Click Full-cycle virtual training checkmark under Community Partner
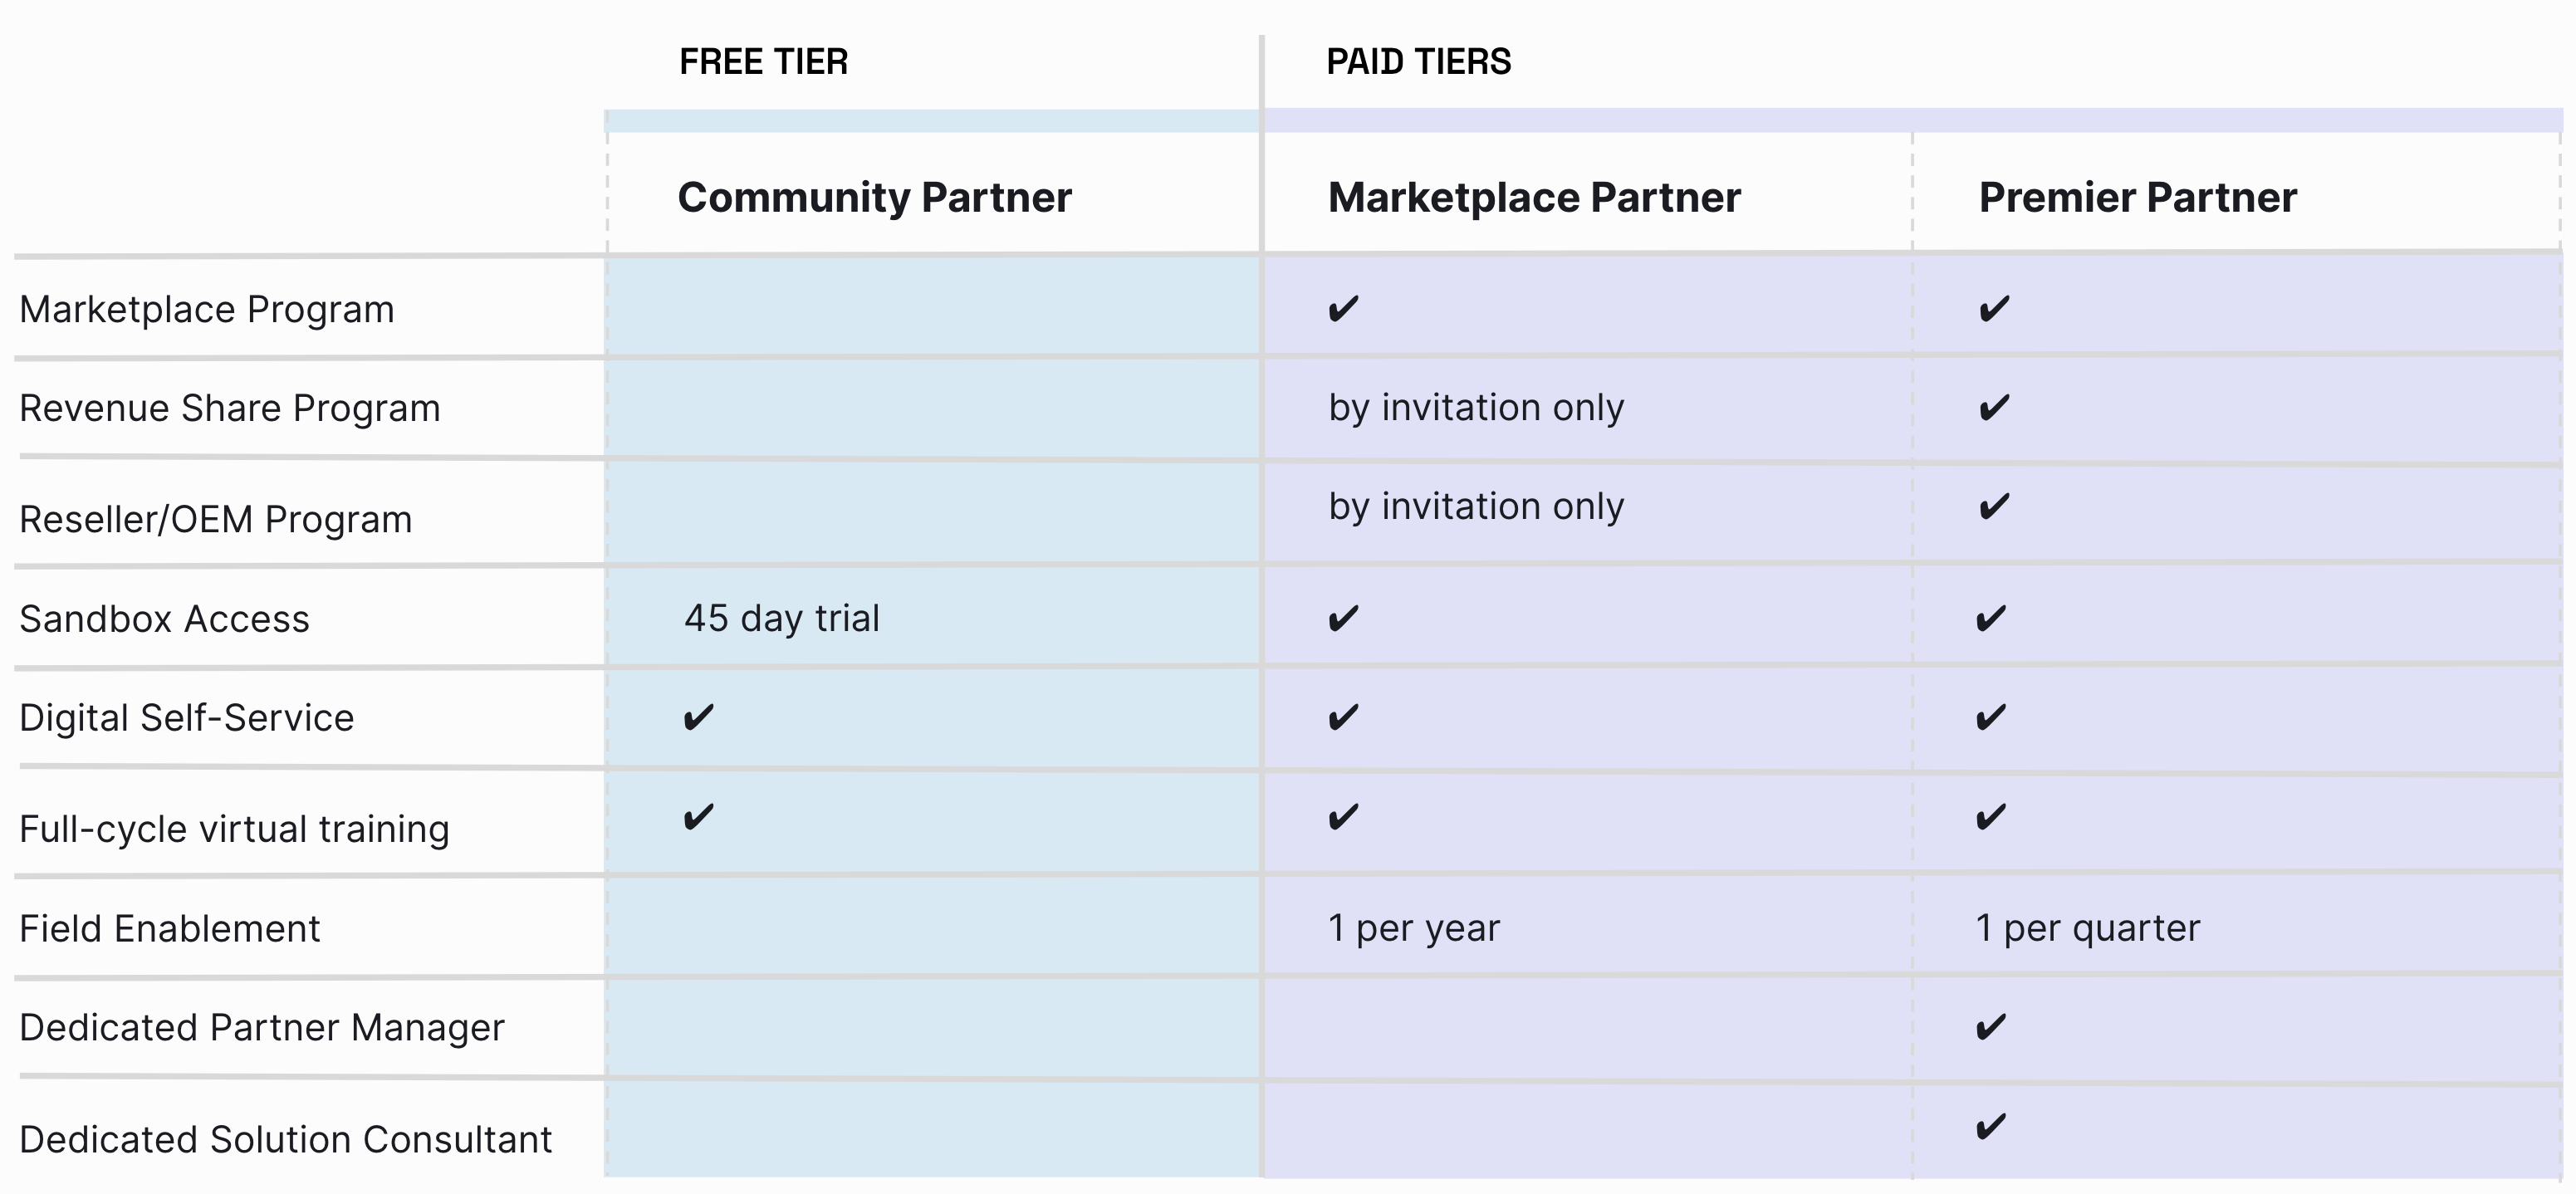The width and height of the screenshot is (2576, 1194). pos(698,817)
